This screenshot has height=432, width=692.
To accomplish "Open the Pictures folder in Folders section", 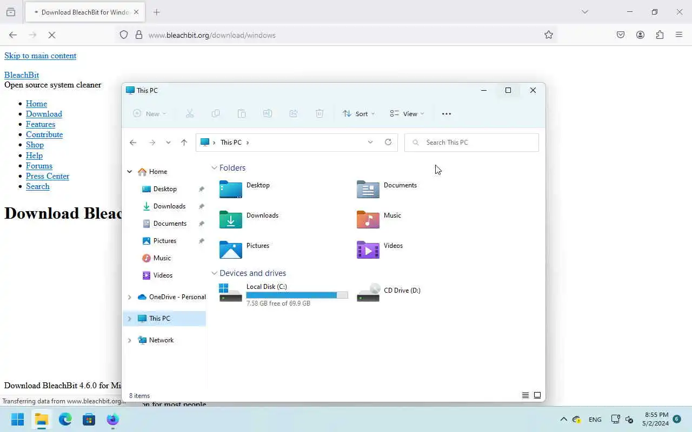I will tap(245, 249).
